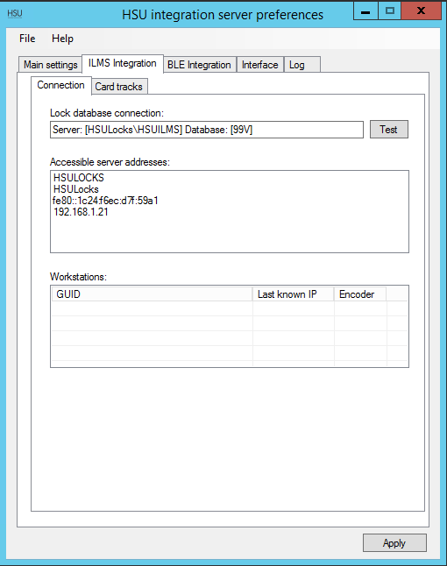Open the File menu
The image size is (447, 566).
point(27,39)
